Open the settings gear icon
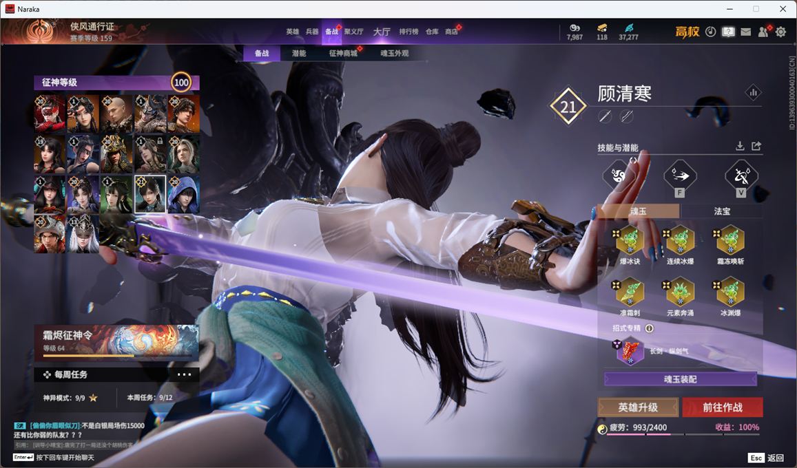Screen dimensions: 797x468 point(780,32)
